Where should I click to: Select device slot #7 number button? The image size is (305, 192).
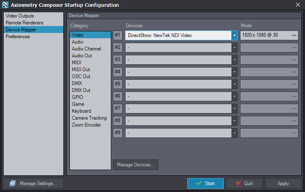(x=118, y=109)
